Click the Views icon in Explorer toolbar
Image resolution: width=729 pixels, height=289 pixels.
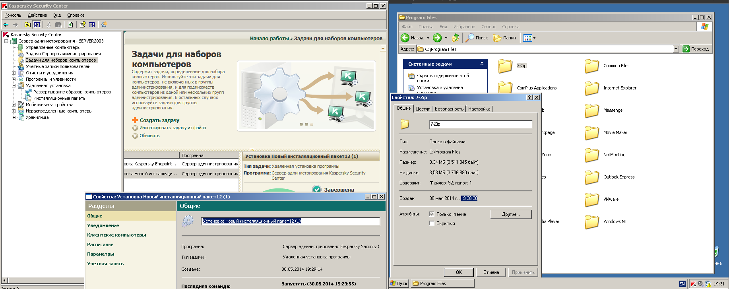(527, 38)
